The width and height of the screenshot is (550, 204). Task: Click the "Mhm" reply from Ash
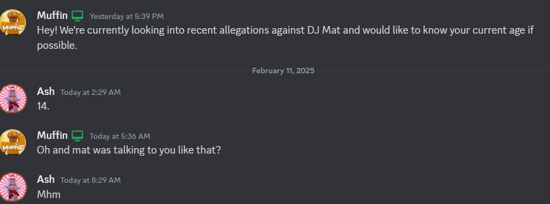click(x=49, y=194)
